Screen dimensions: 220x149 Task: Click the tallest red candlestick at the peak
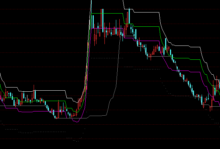[102, 21]
